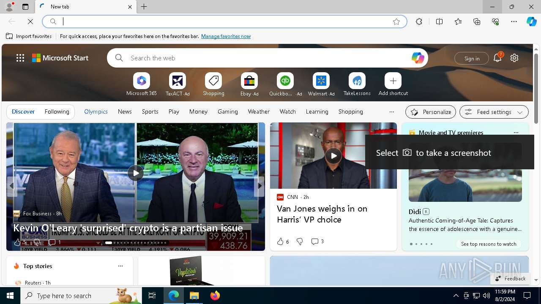
Task: Open the Quickbooks shortcut
Action: 285,84
